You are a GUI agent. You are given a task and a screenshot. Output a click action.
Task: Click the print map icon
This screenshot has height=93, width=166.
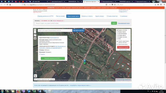35,38
